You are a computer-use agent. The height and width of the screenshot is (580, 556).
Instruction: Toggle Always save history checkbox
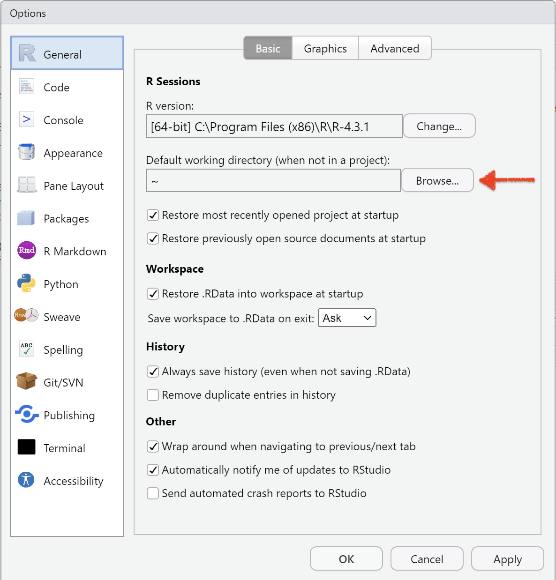coord(153,372)
